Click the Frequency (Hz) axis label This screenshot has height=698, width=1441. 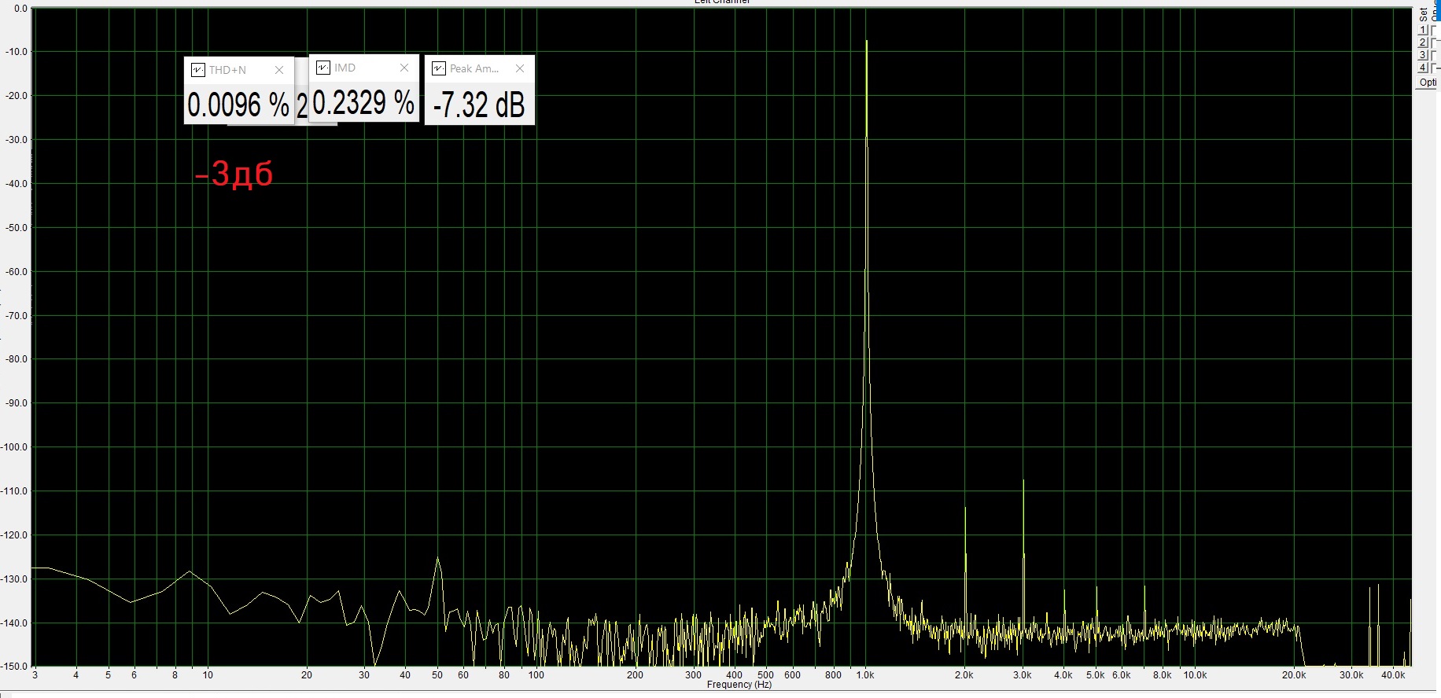(x=739, y=685)
